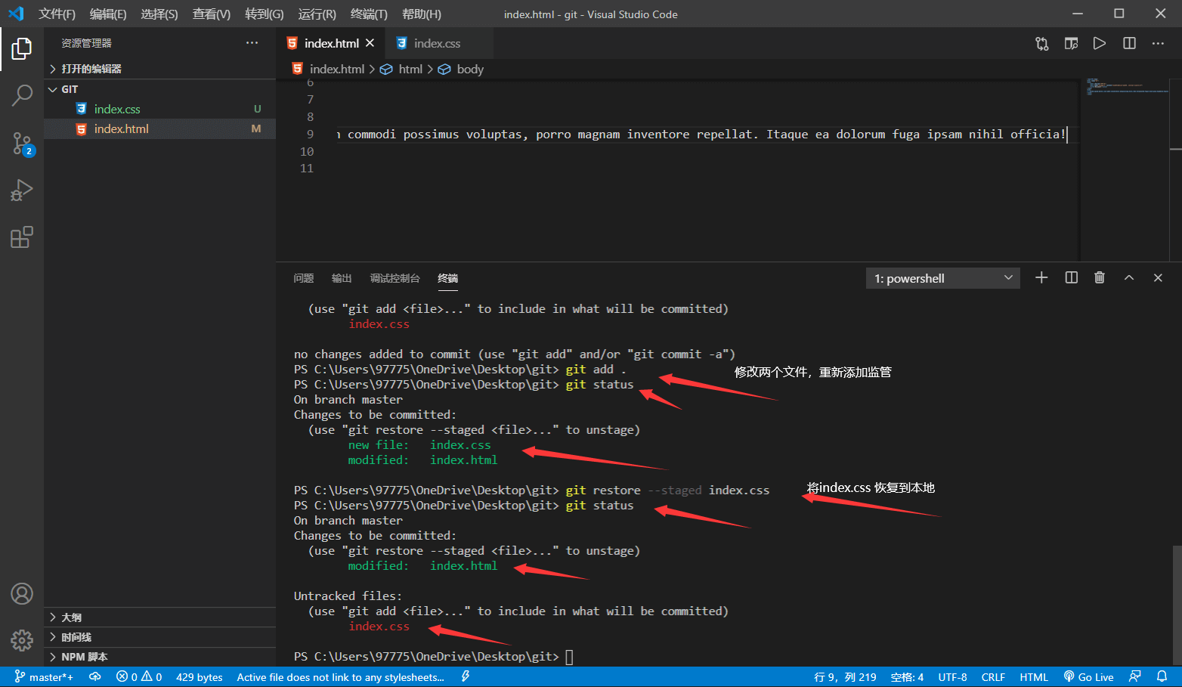The image size is (1182, 687).
Task: Open Explorer panel more actions ellipsis
Action: [252, 43]
